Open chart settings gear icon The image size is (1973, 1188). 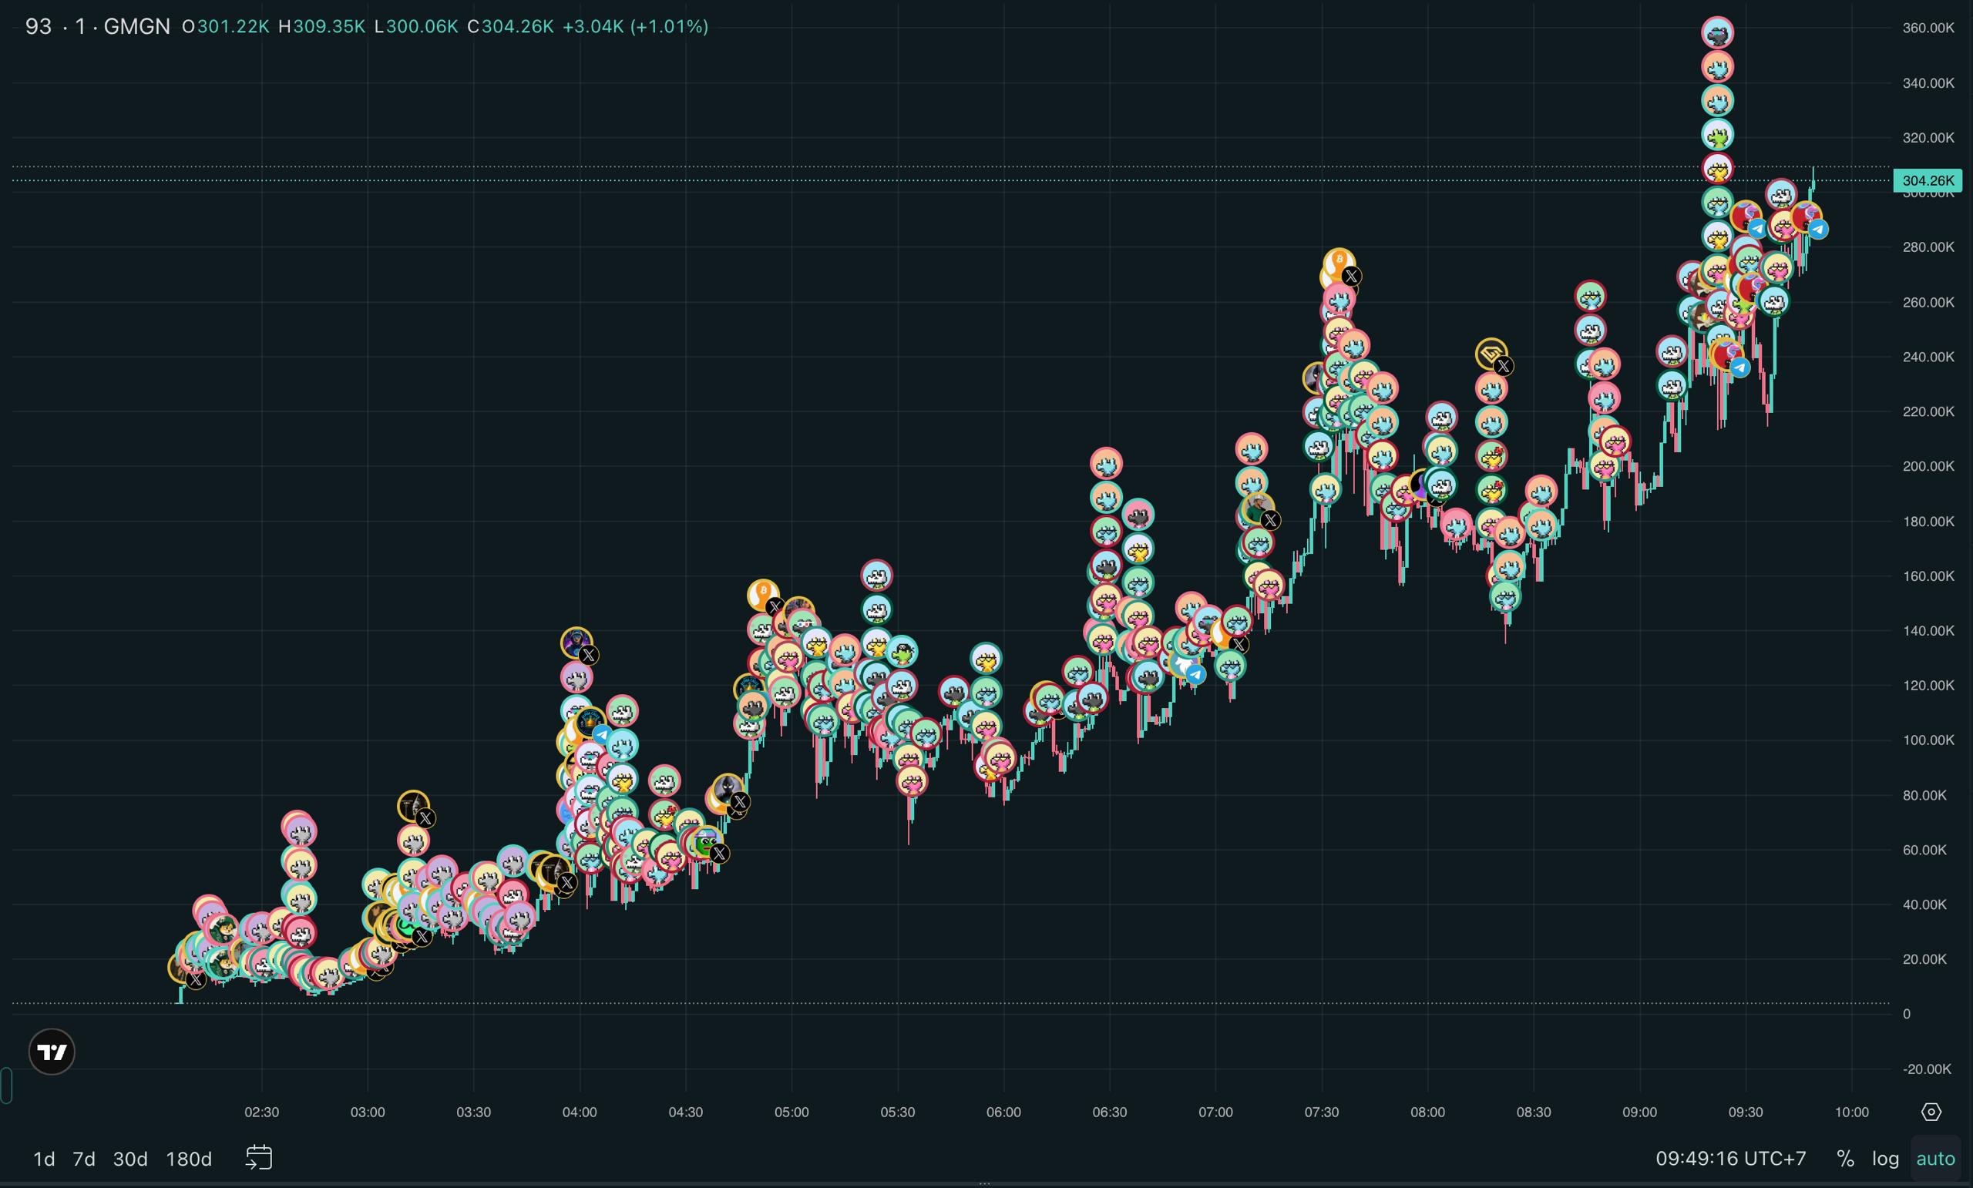coord(1931,1112)
